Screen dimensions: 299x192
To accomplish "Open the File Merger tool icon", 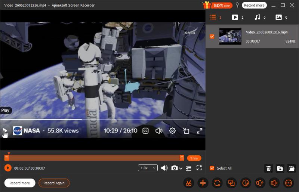I will point(231,183).
